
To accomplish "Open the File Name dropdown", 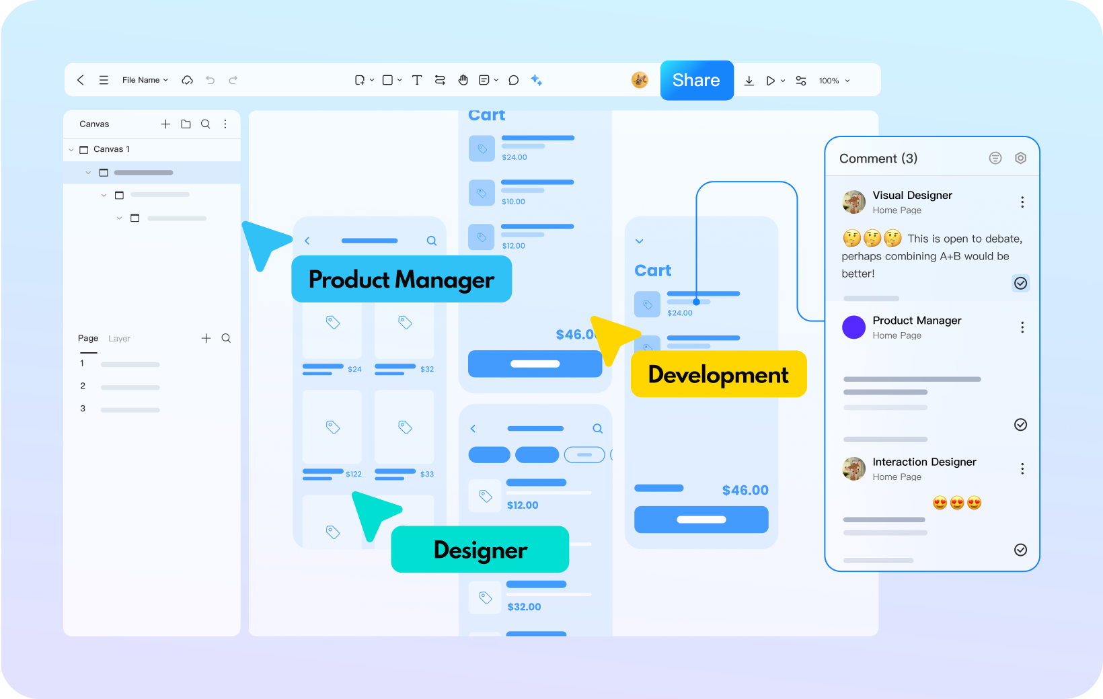I will click(145, 80).
